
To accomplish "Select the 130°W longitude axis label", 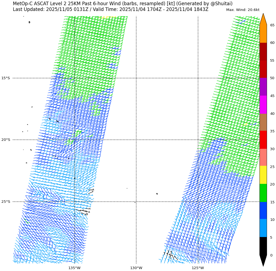I will (136, 268).
